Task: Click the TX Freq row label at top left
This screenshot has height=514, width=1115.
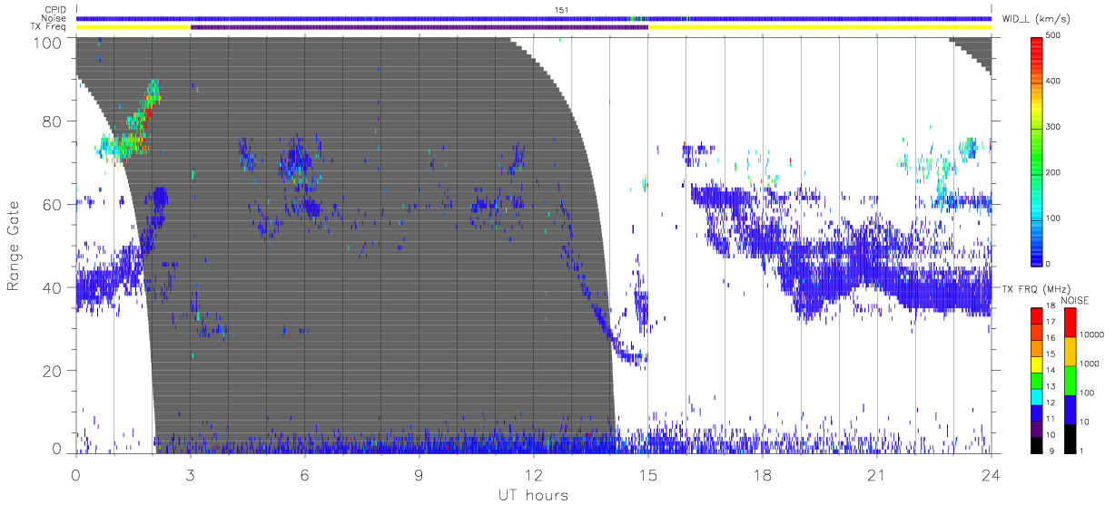Action: click(50, 27)
